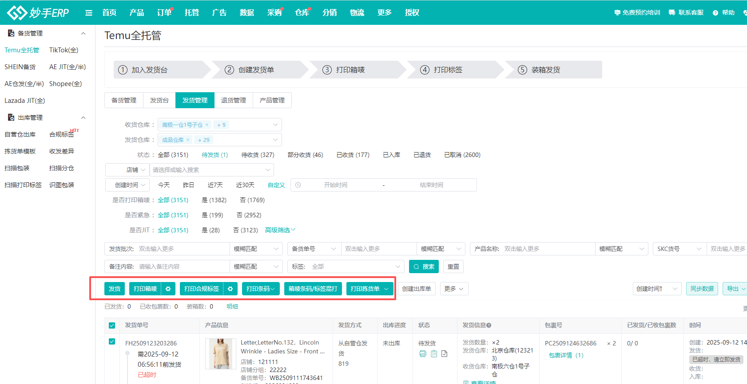Screen dimensions: 747x384
Task: Collapse the 备货管理 sidebar section
Action: point(83,33)
